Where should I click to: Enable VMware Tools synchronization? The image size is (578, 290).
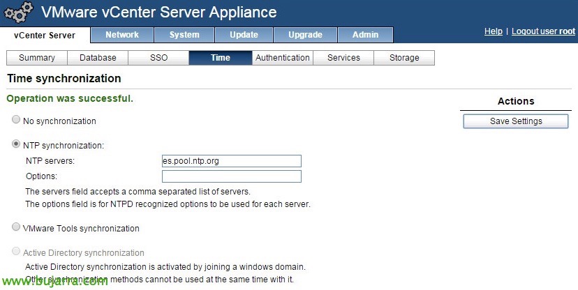click(16, 227)
